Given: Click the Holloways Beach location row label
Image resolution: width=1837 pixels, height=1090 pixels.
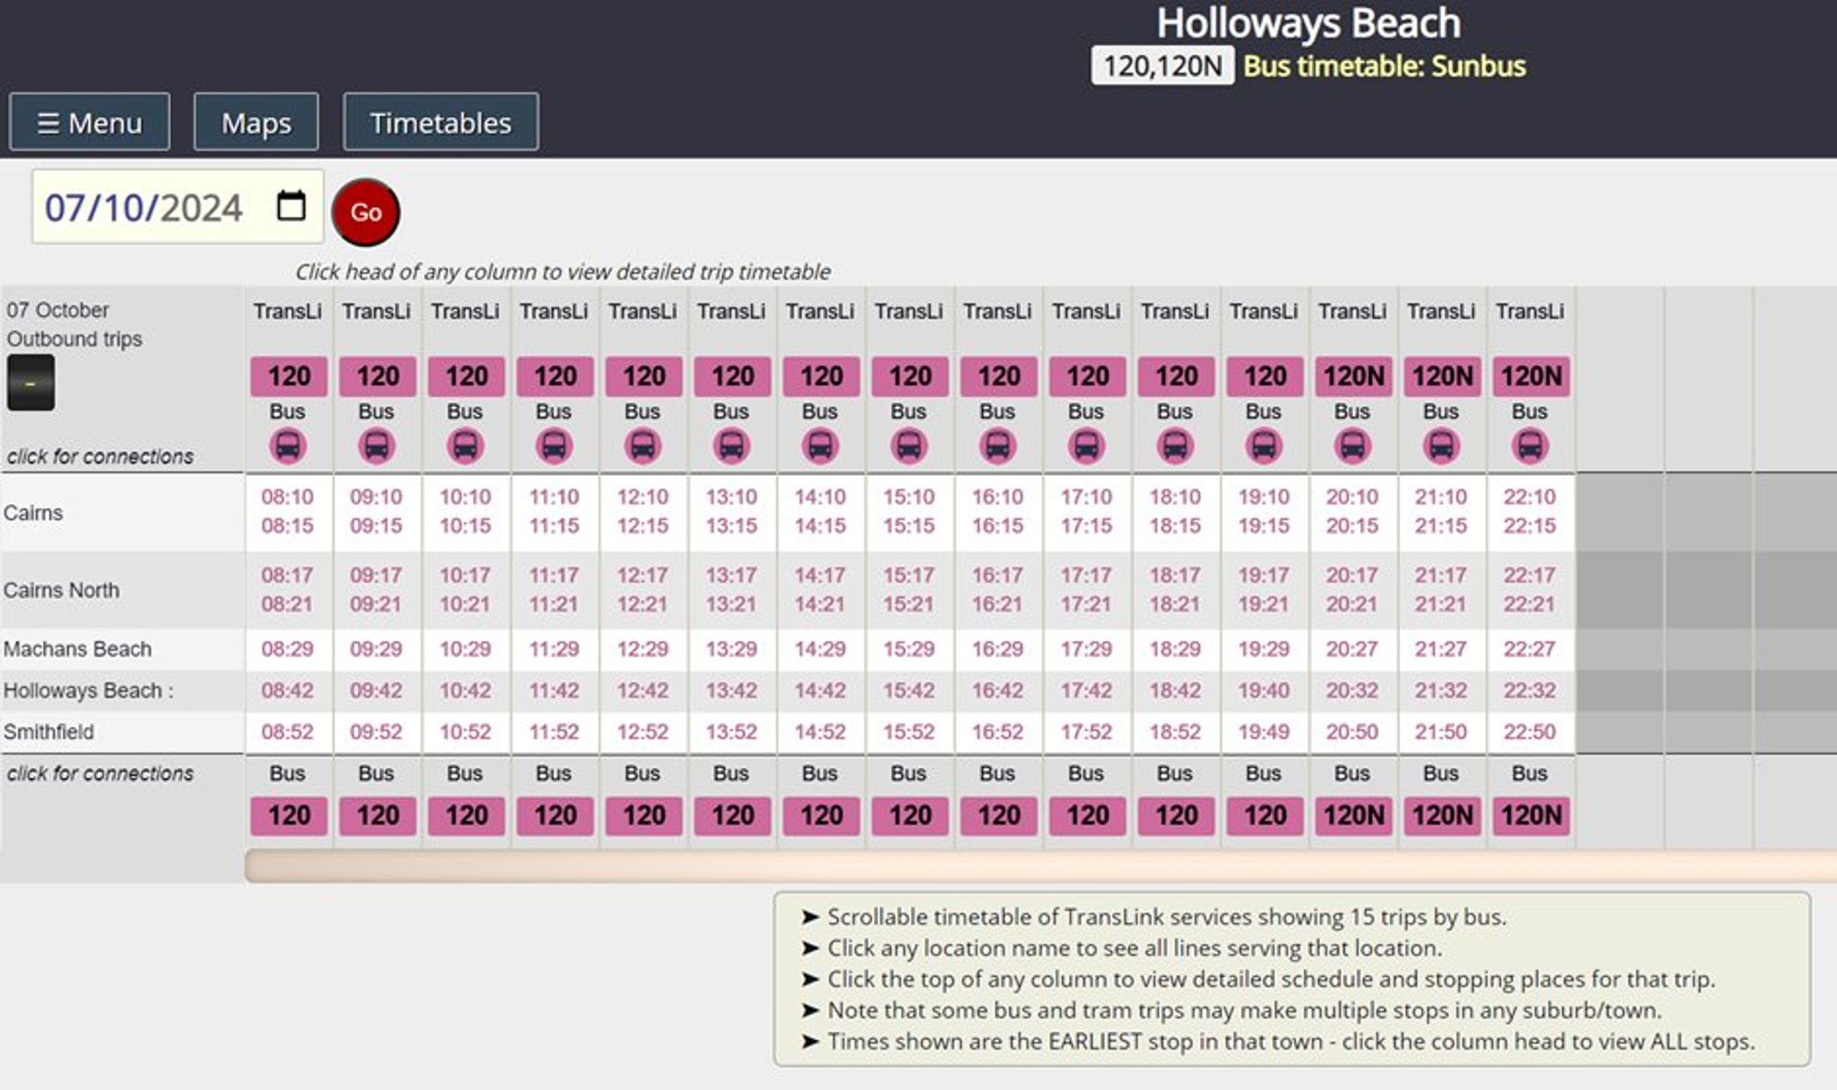Looking at the screenshot, I should (x=88, y=691).
